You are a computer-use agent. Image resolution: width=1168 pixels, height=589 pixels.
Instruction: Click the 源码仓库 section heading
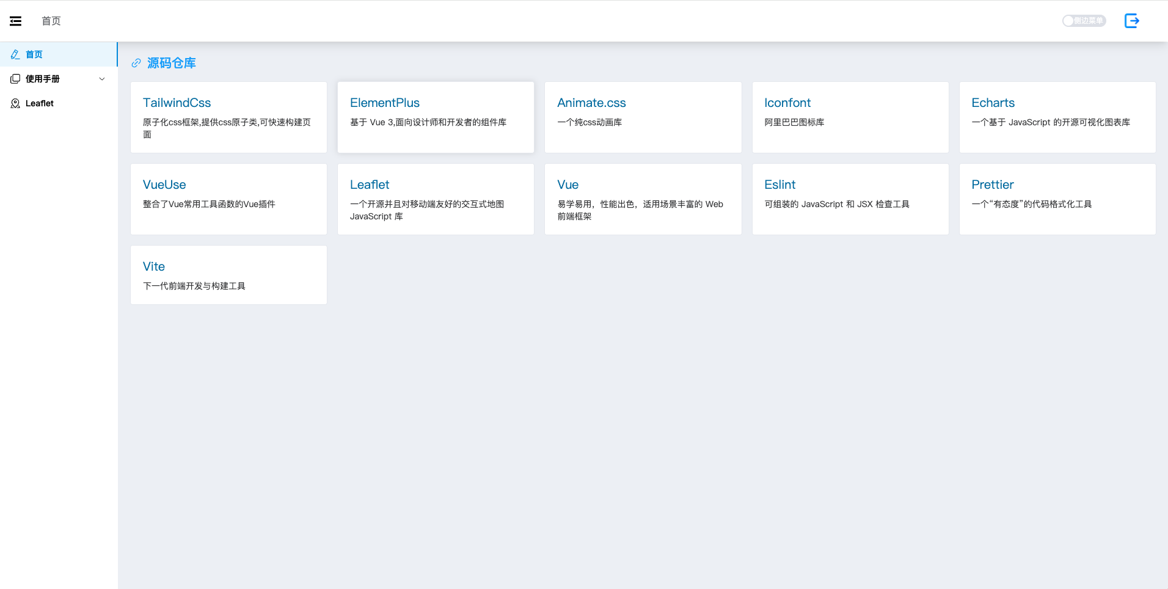(x=172, y=63)
